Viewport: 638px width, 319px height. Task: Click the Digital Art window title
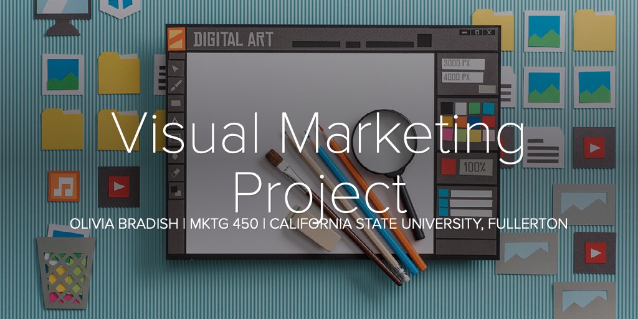[x=232, y=40]
